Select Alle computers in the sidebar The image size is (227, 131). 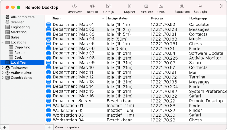[23, 17]
